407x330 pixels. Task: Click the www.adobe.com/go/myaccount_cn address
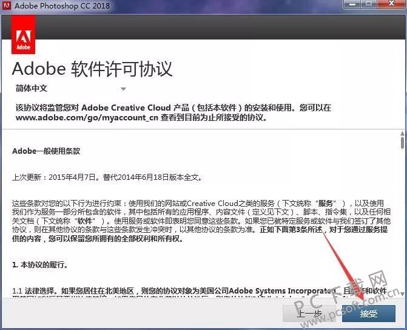[x=87, y=117]
